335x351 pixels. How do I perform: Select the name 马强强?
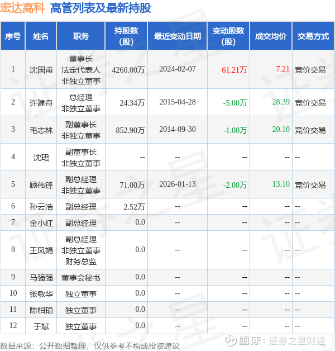[x=41, y=278]
